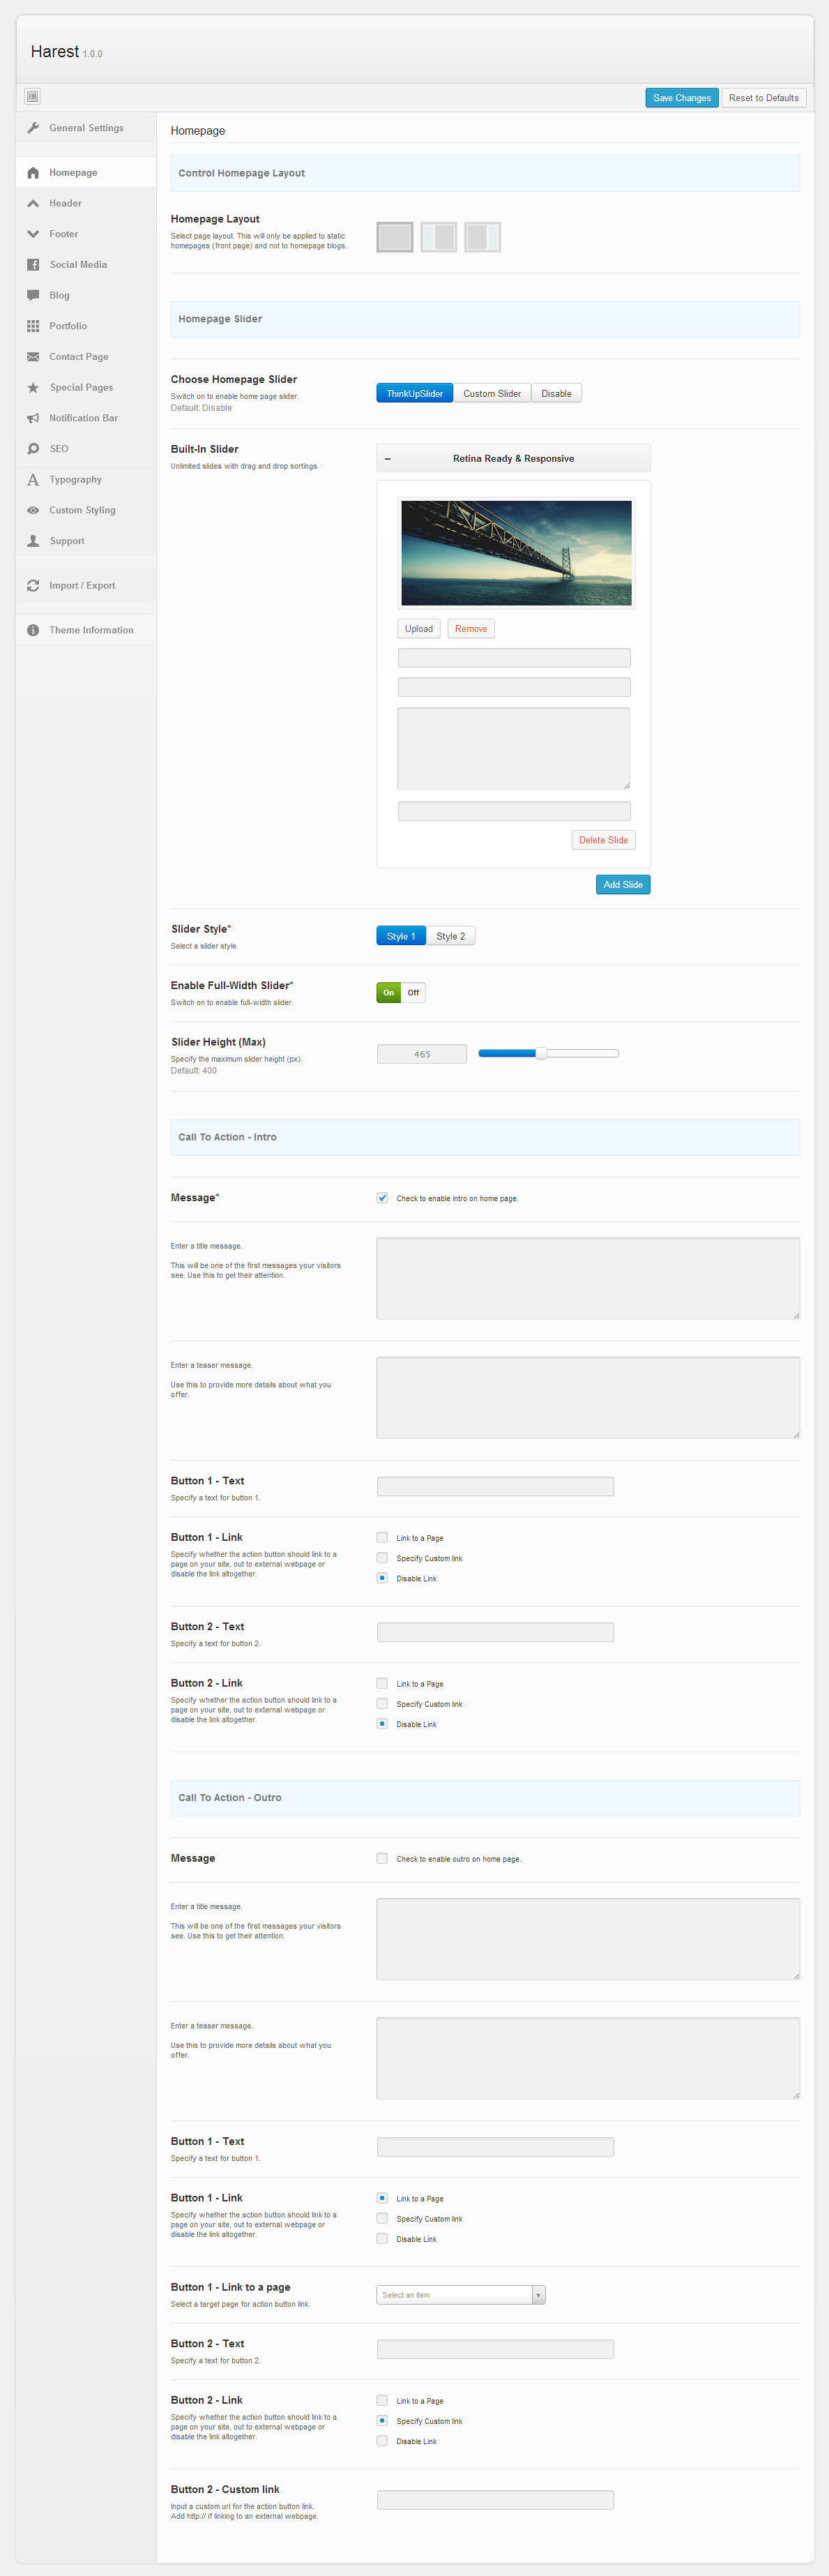Open SEO magnifier icon
Screen dimensions: 829x2576
tap(33, 449)
